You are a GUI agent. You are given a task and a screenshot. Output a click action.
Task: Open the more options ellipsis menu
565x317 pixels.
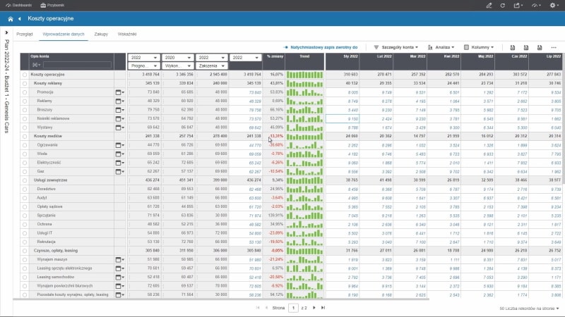pos(554,47)
